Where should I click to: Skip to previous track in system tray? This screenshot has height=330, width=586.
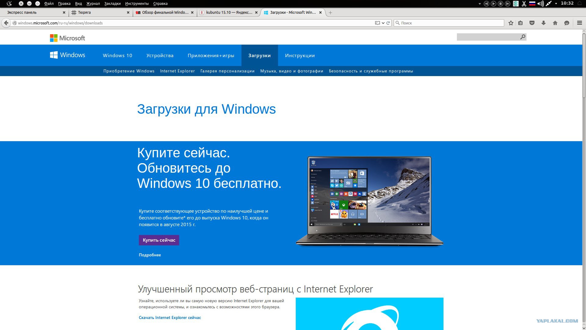coord(487,4)
